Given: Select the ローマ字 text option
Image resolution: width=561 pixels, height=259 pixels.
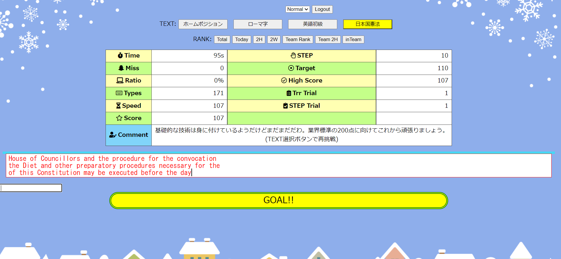Looking at the screenshot, I should (x=258, y=24).
